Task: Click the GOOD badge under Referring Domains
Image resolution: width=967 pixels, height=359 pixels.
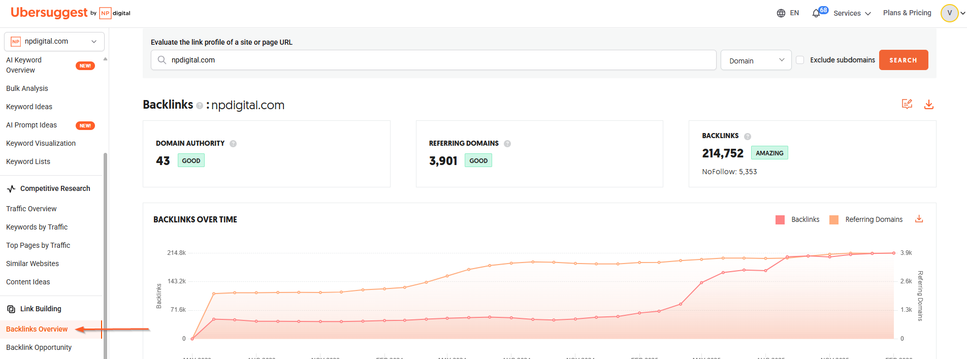Action: click(478, 160)
